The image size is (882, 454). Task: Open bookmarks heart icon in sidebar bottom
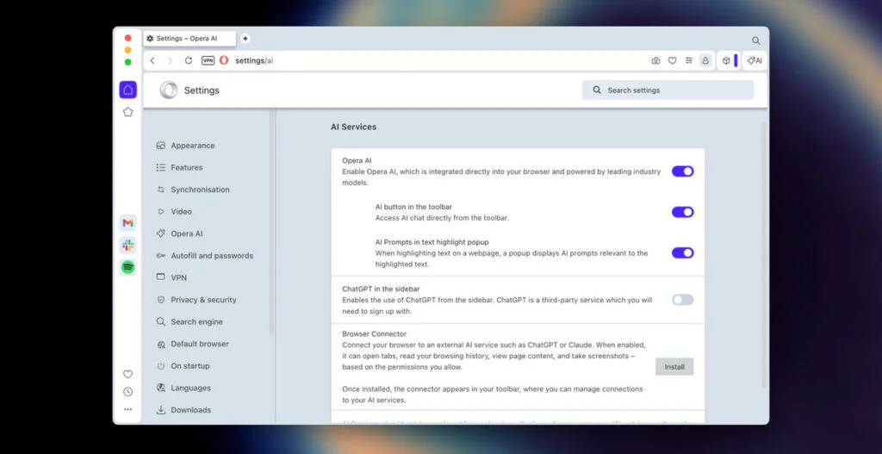[127, 374]
